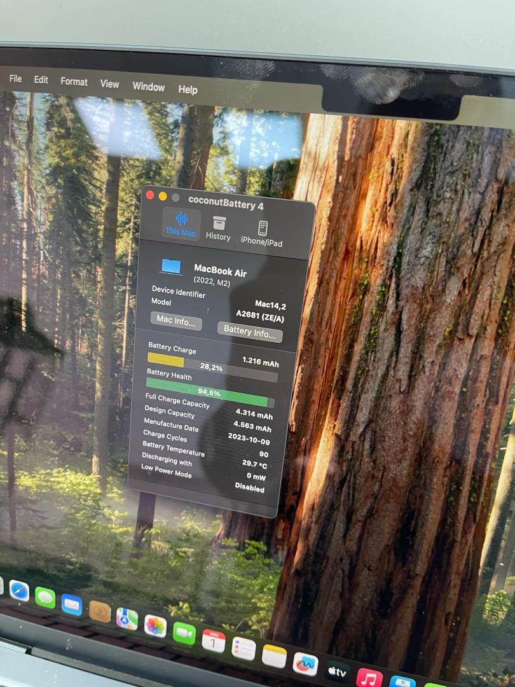This screenshot has width=515, height=687.
Task: Open Messages app in the Dock
Action: 45,597
